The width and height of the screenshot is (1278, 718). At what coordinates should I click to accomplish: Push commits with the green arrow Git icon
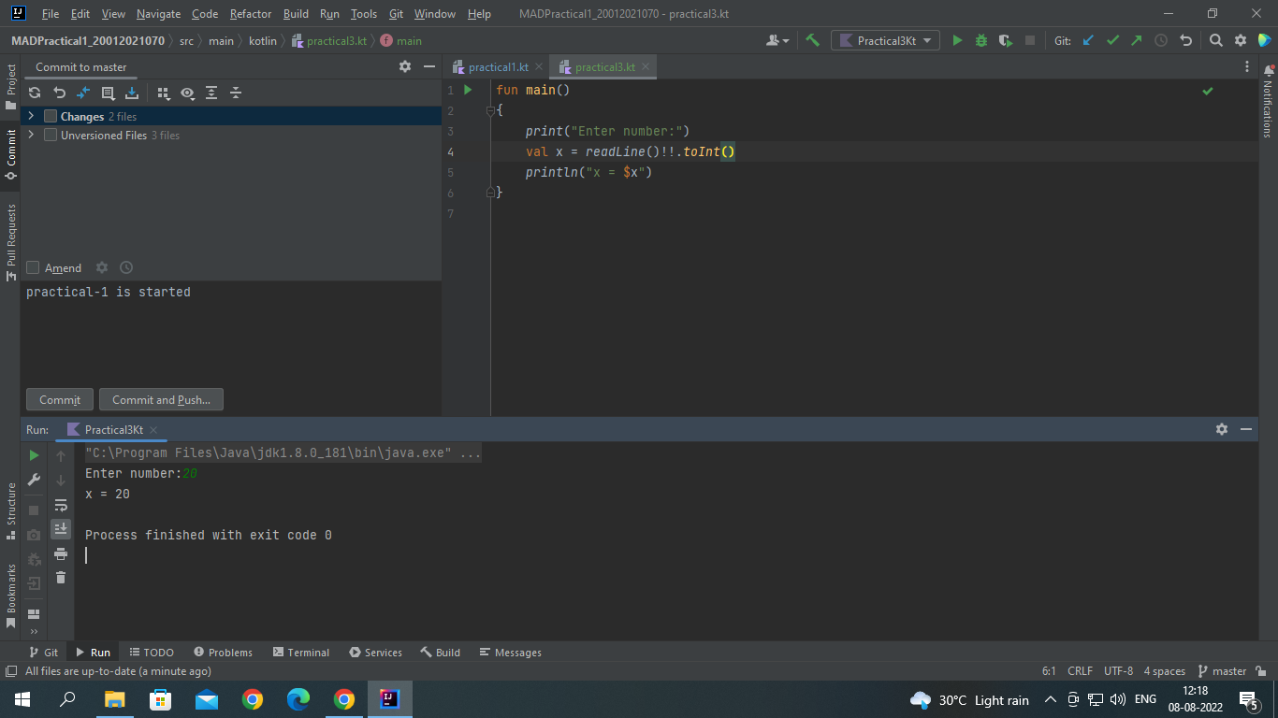click(1135, 40)
